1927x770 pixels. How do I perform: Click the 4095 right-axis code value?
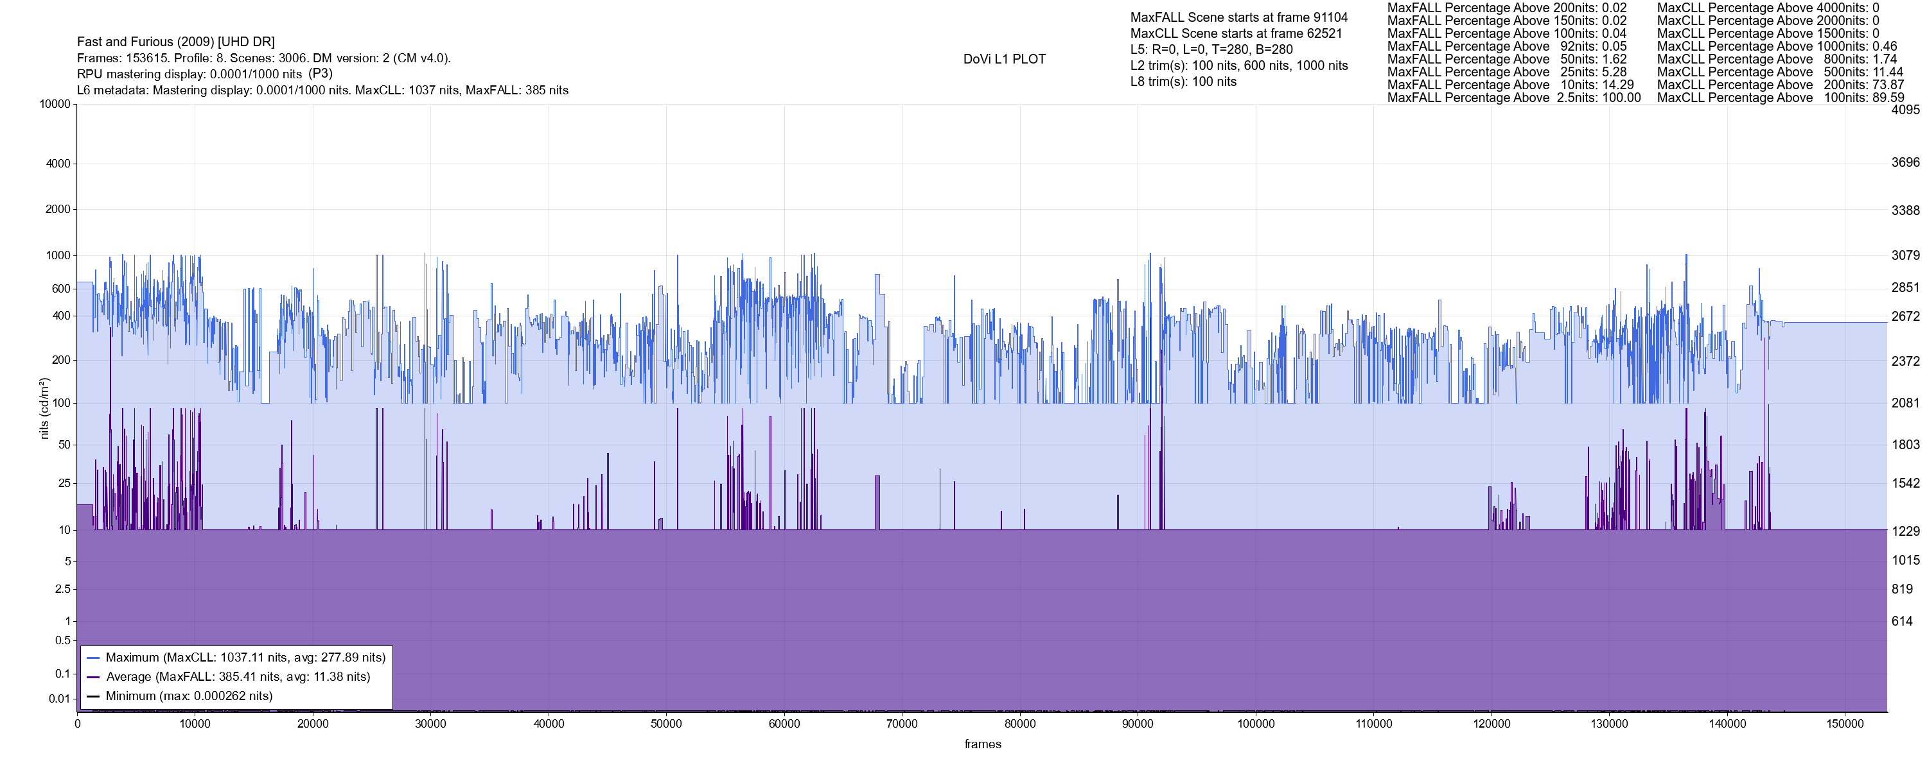coord(1905,109)
